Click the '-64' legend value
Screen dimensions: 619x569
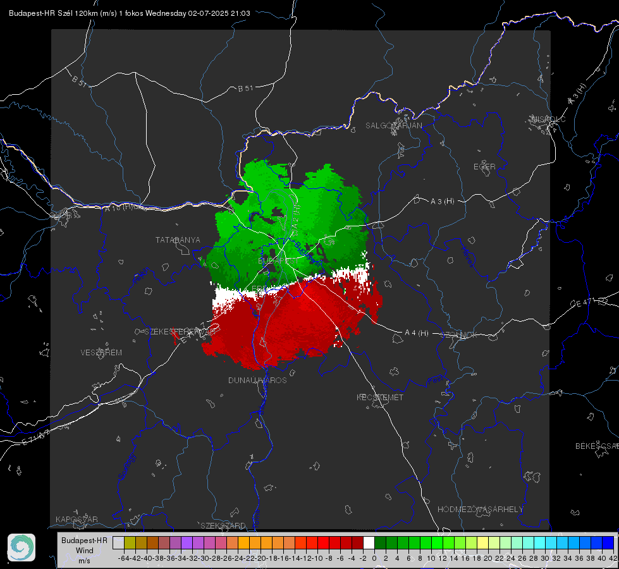point(123,558)
